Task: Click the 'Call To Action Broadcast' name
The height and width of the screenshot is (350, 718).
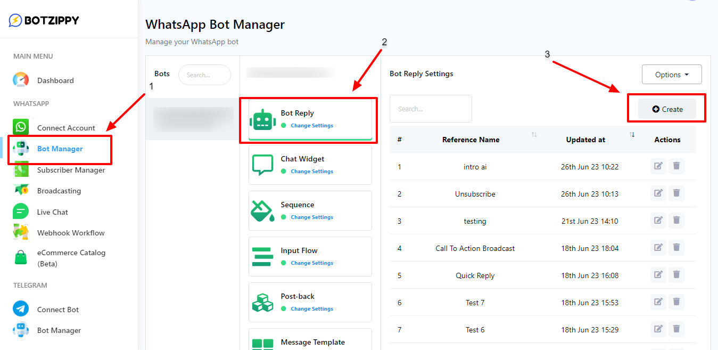Action: pos(475,248)
